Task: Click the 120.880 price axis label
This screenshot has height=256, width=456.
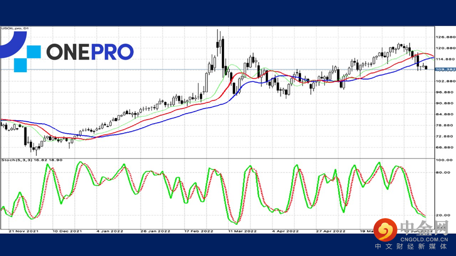Action: tap(445, 48)
